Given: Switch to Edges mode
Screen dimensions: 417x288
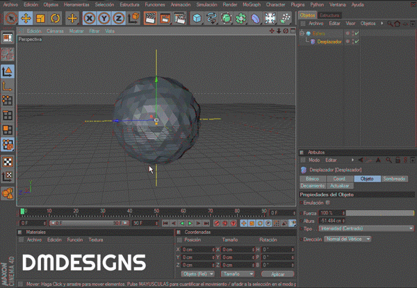Looking at the screenshot, I should click(x=8, y=115).
